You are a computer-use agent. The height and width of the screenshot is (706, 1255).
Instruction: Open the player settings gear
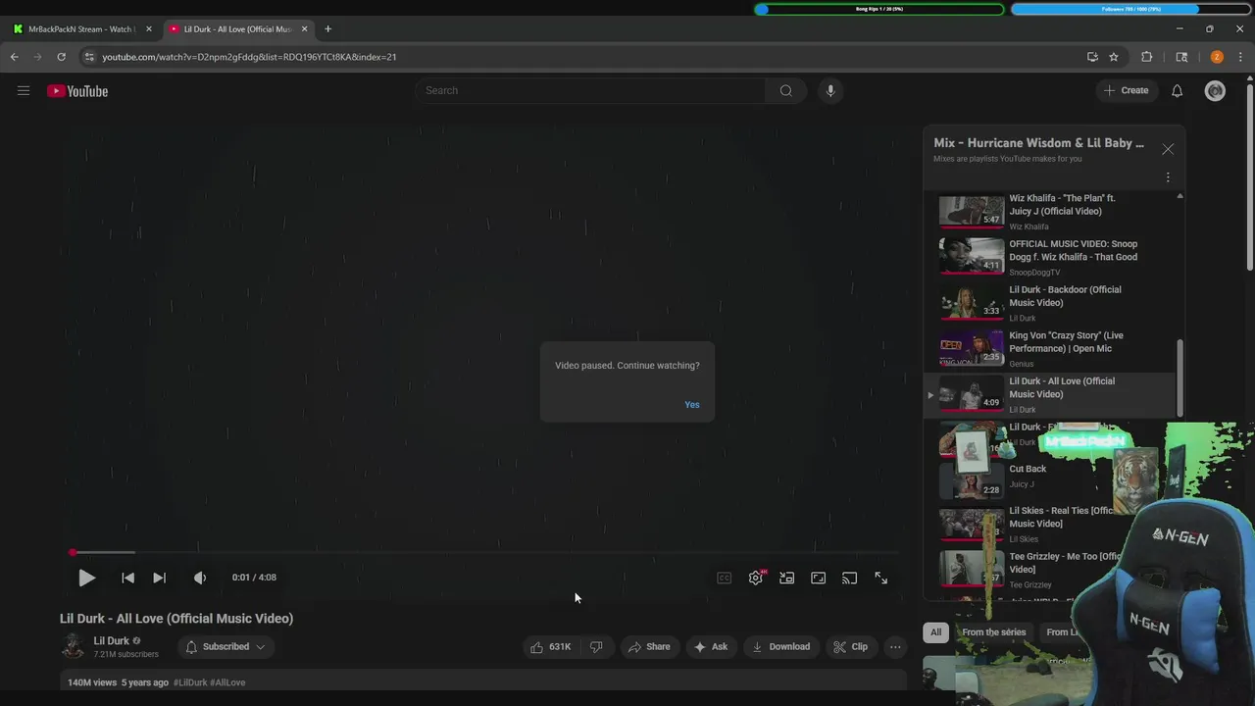click(756, 578)
